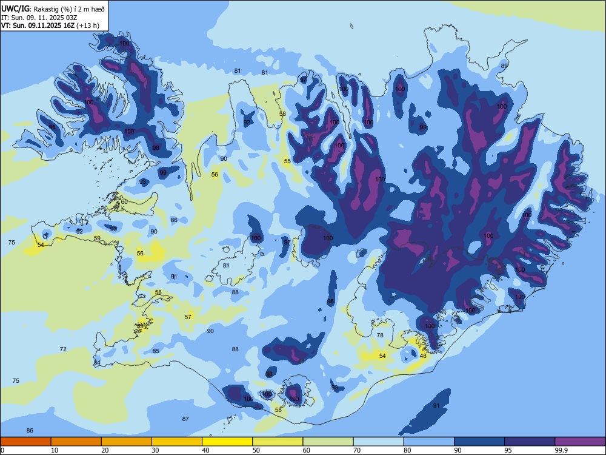Click the humidity value 87 over the sea
The height and width of the screenshot is (455, 606).
[185, 419]
